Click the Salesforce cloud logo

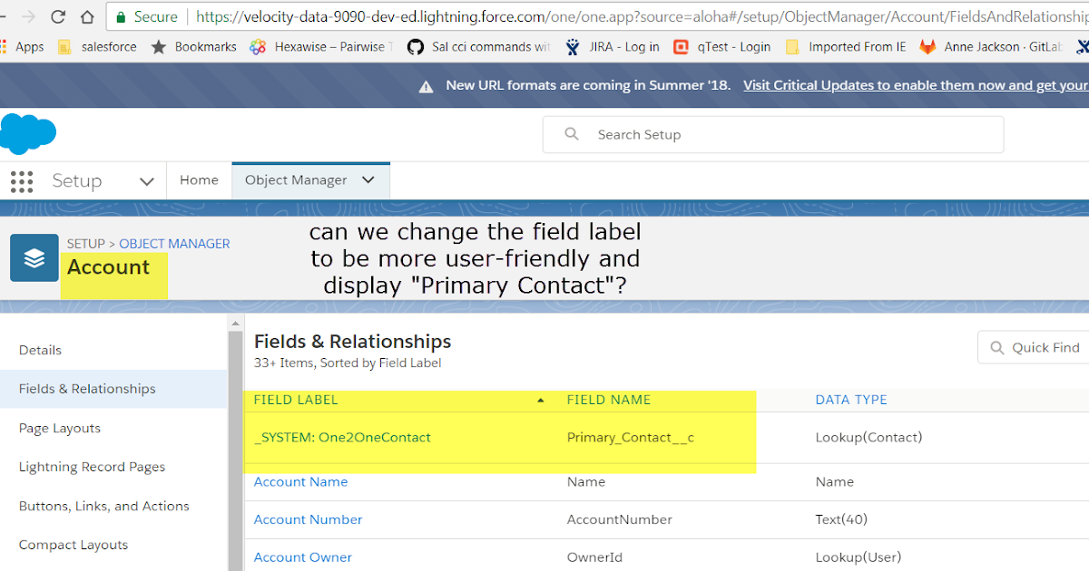click(x=28, y=134)
